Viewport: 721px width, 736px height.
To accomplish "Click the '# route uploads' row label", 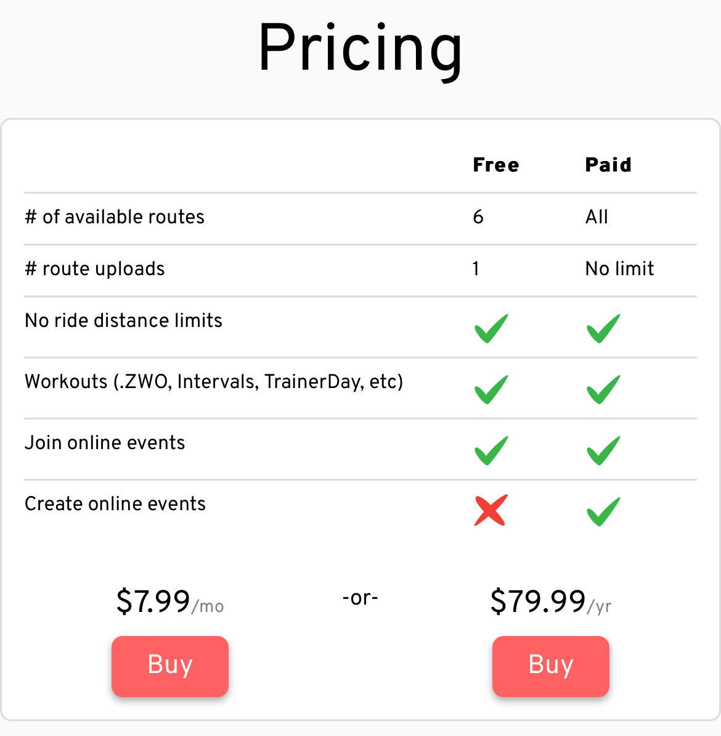I will click(95, 269).
